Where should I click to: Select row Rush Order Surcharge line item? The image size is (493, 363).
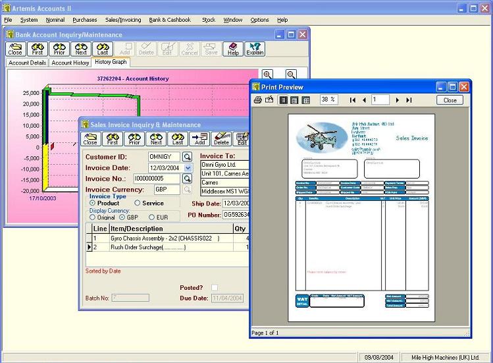167,247
